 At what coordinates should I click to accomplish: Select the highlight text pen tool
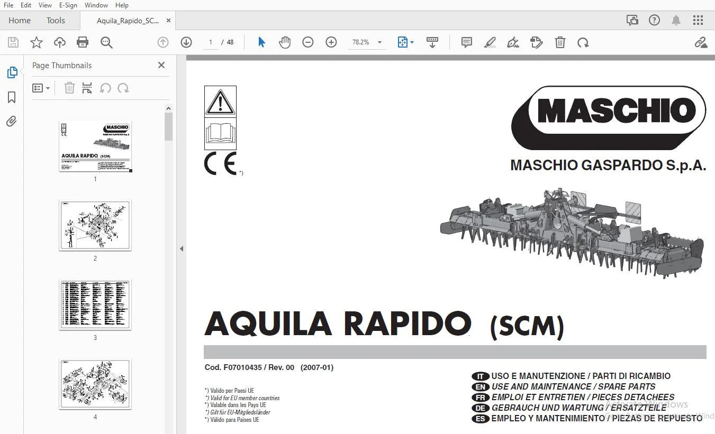click(x=490, y=42)
